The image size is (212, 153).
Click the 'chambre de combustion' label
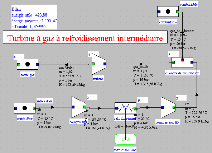coord(182,73)
